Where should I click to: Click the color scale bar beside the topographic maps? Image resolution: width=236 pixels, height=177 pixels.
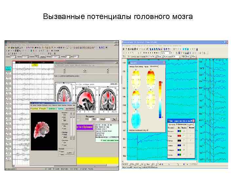tap(160, 100)
